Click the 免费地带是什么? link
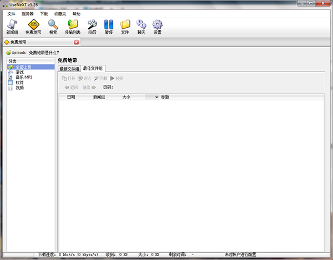 (44, 53)
